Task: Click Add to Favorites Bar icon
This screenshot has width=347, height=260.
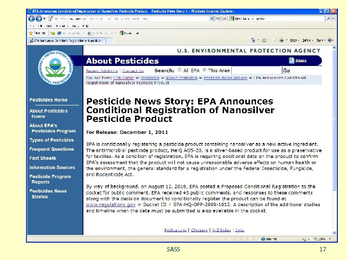Action: point(53,33)
